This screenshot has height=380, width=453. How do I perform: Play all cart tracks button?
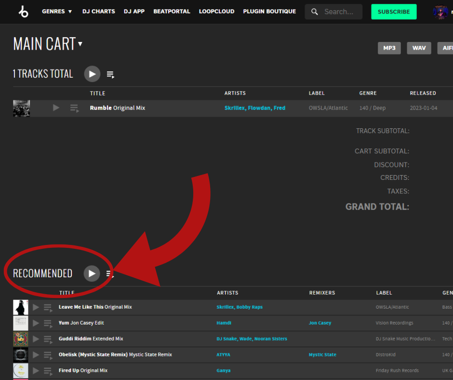click(92, 74)
